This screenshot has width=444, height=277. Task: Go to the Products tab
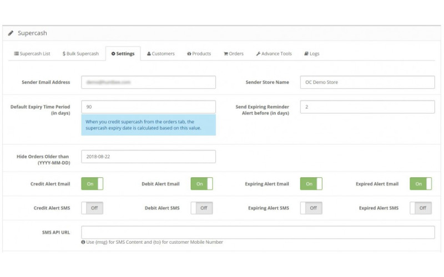click(199, 54)
